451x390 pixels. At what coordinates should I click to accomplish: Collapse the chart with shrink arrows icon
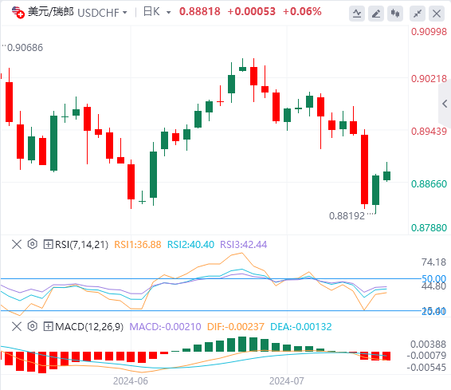pyautogui.click(x=418, y=14)
